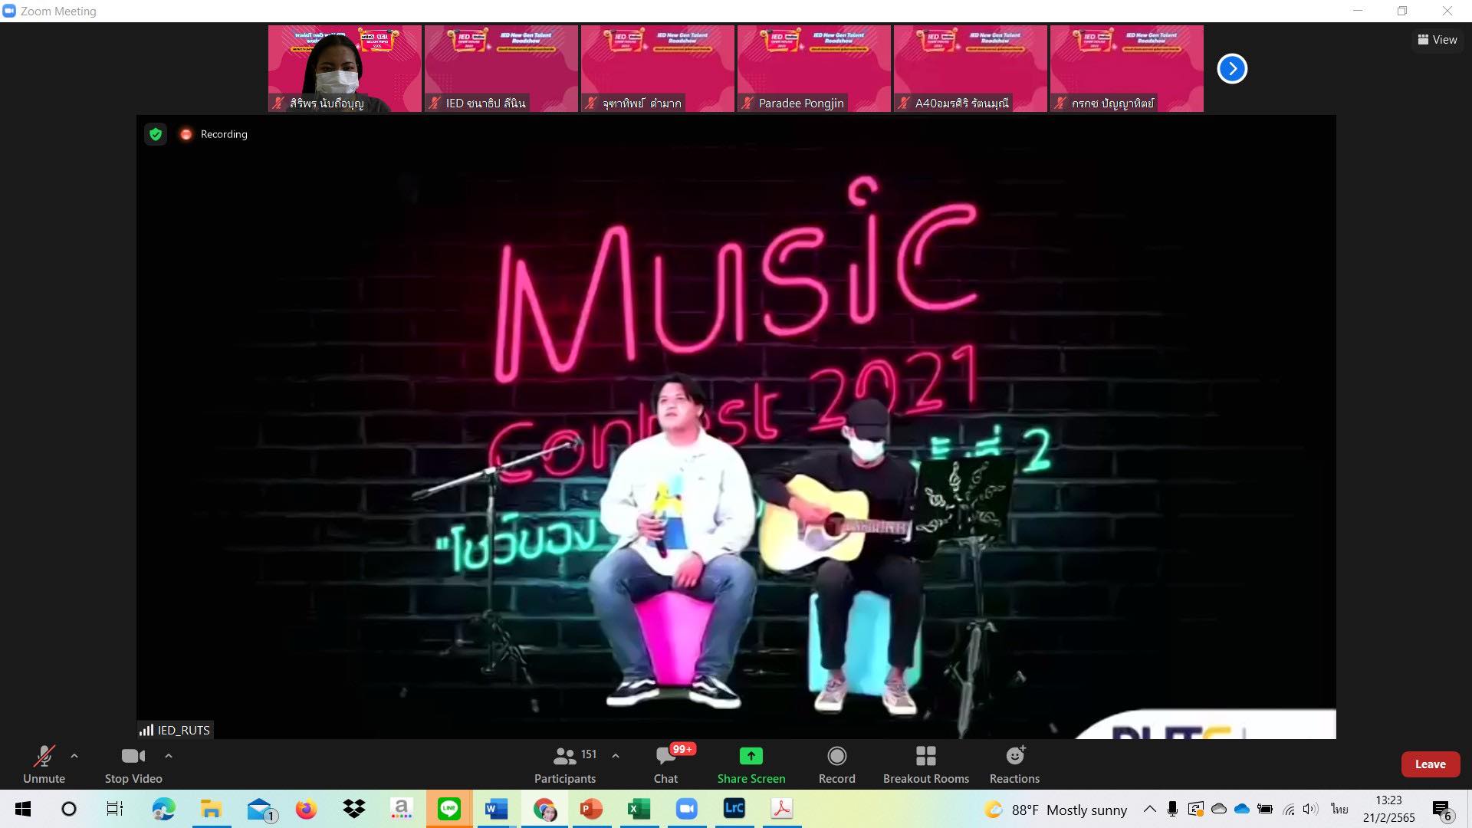
Task: Click microphone icon in system tray
Action: pos(1172,809)
